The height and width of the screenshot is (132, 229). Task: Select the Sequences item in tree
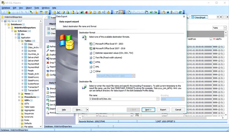(29, 113)
